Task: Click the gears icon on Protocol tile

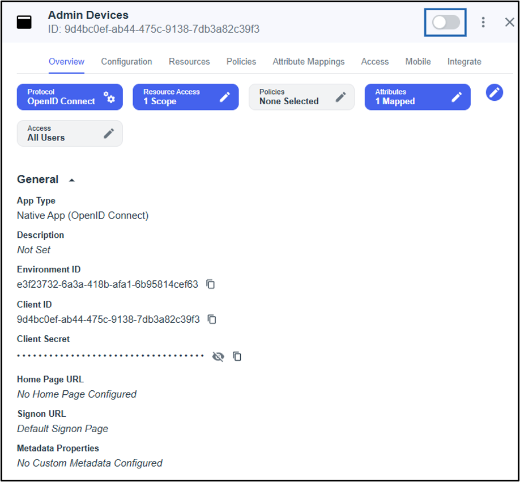Action: pyautogui.click(x=109, y=97)
